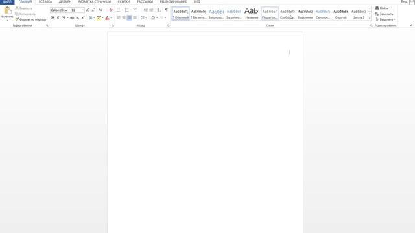This screenshot has height=233, width=415.
Task: Decrease the paragraph indent
Action: coord(145,10)
